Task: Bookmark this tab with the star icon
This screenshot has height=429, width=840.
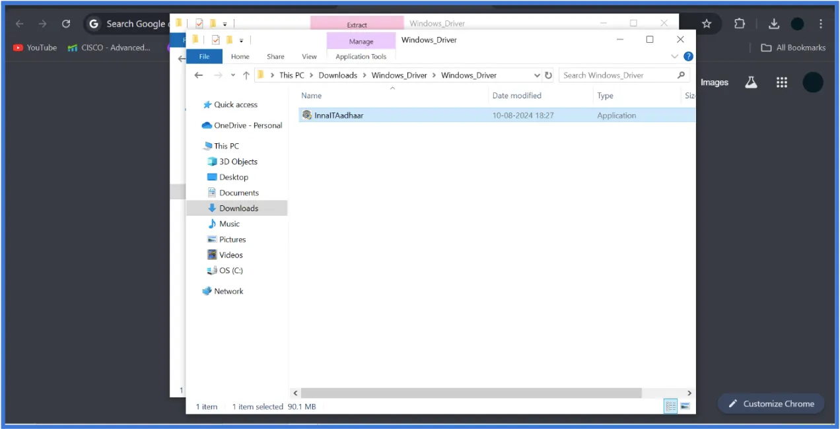Action: tap(707, 24)
